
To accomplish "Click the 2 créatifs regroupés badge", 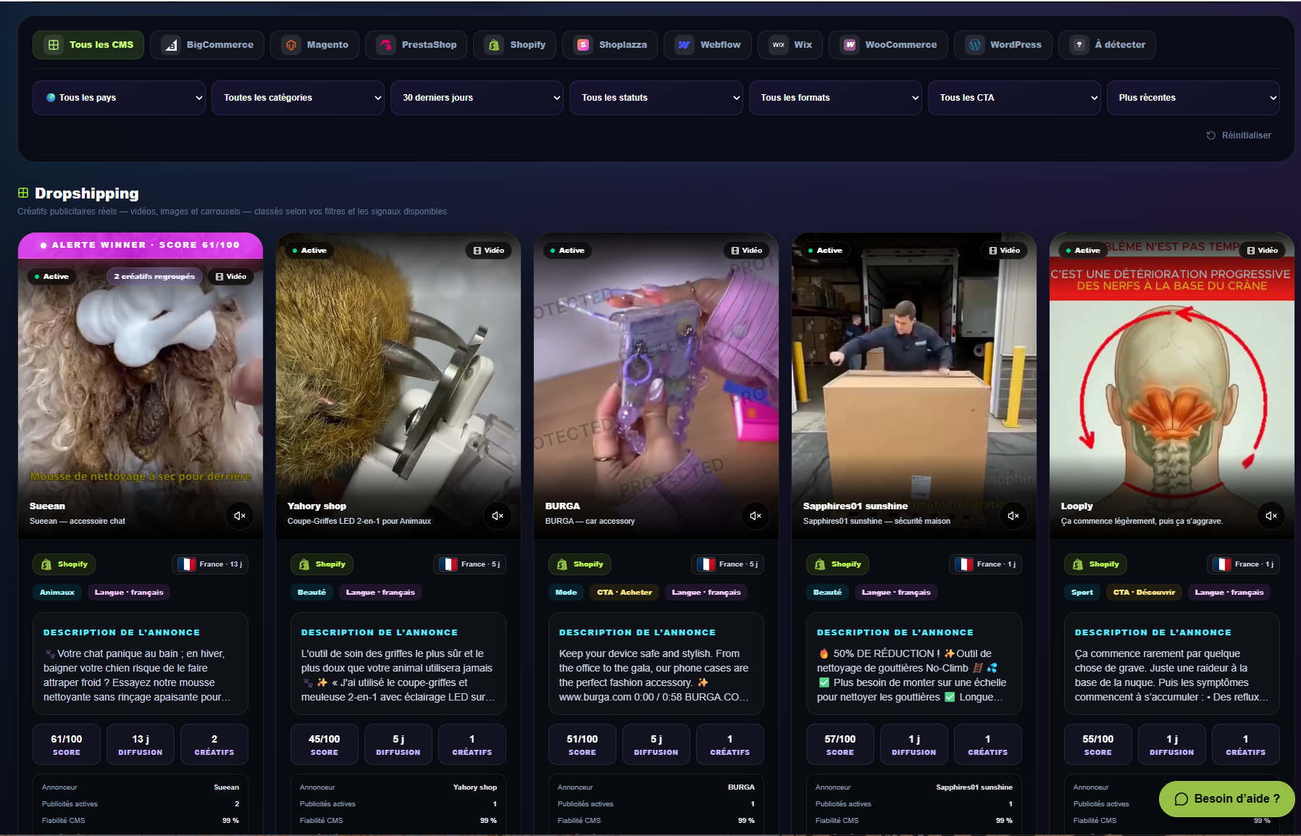I will point(154,277).
